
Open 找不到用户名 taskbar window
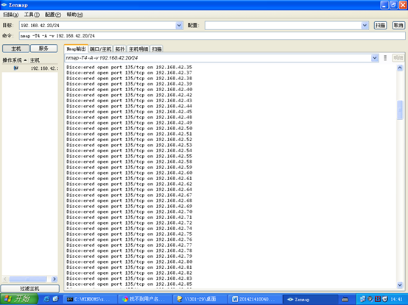(145, 299)
